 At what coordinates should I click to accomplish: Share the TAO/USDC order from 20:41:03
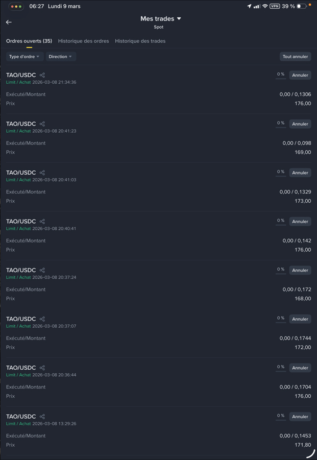[x=42, y=173]
